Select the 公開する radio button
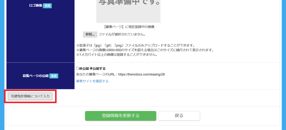 tap(91, 68)
